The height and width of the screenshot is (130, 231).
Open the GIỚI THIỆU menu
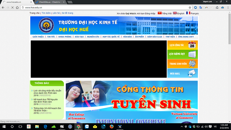(38, 37)
